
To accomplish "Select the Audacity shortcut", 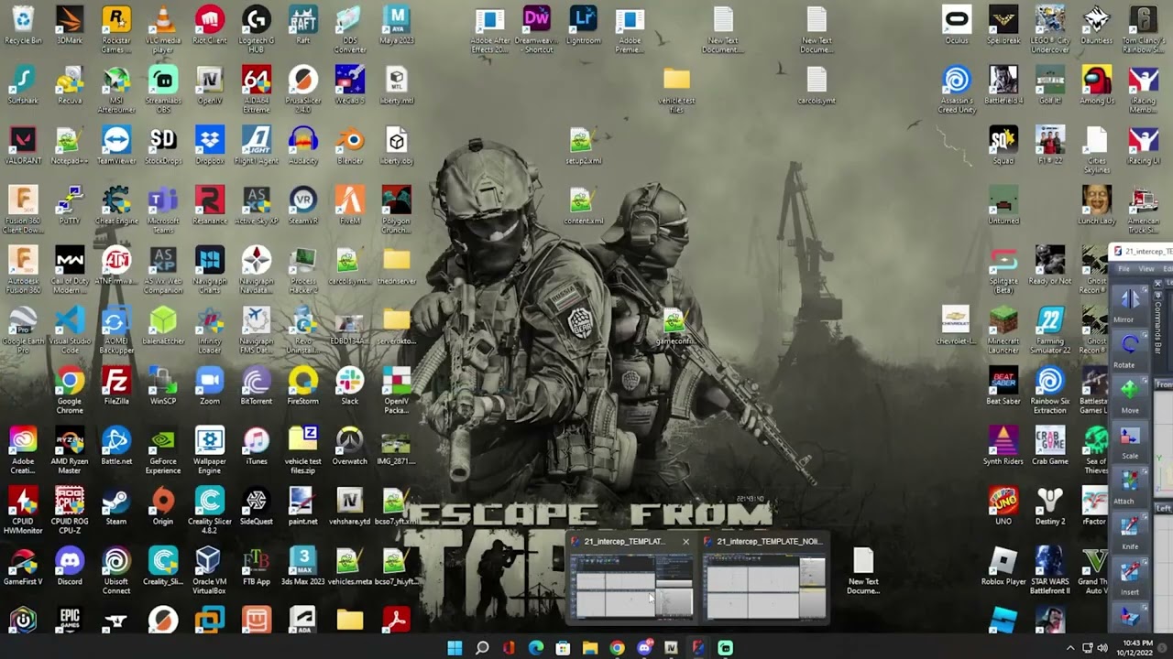I will click(x=303, y=146).
